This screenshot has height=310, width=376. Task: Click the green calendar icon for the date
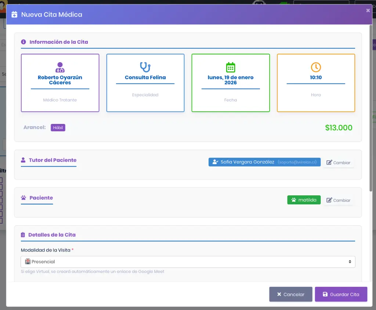point(231,67)
